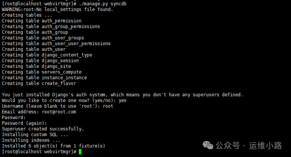Click the 'yes' answer after (yes/no)
This screenshot has width=291, height=157.
click(x=122, y=100)
